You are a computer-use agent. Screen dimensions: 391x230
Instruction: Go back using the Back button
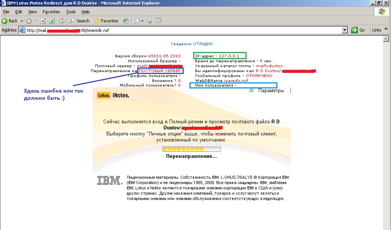coord(10,21)
